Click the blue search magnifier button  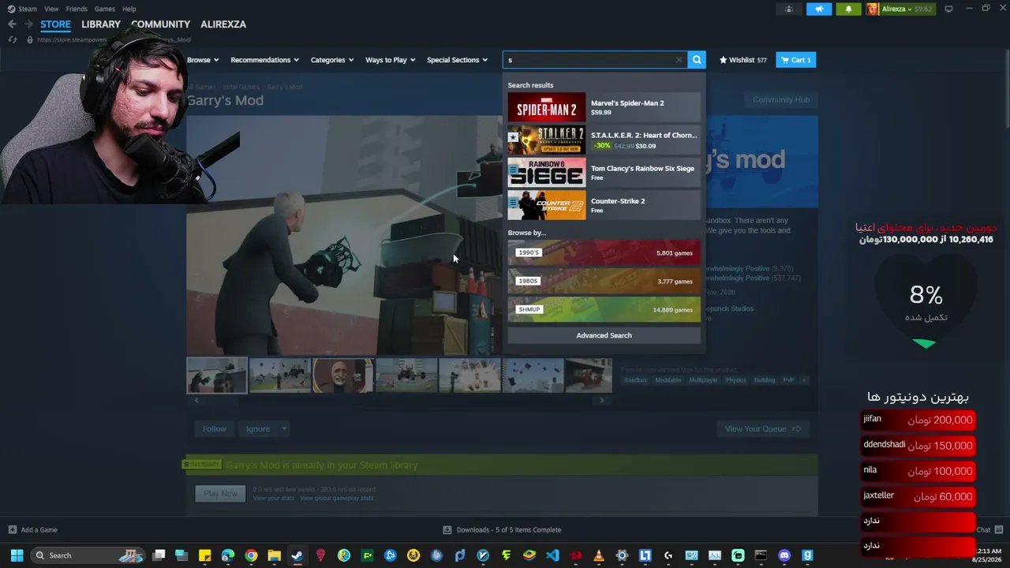click(x=697, y=60)
